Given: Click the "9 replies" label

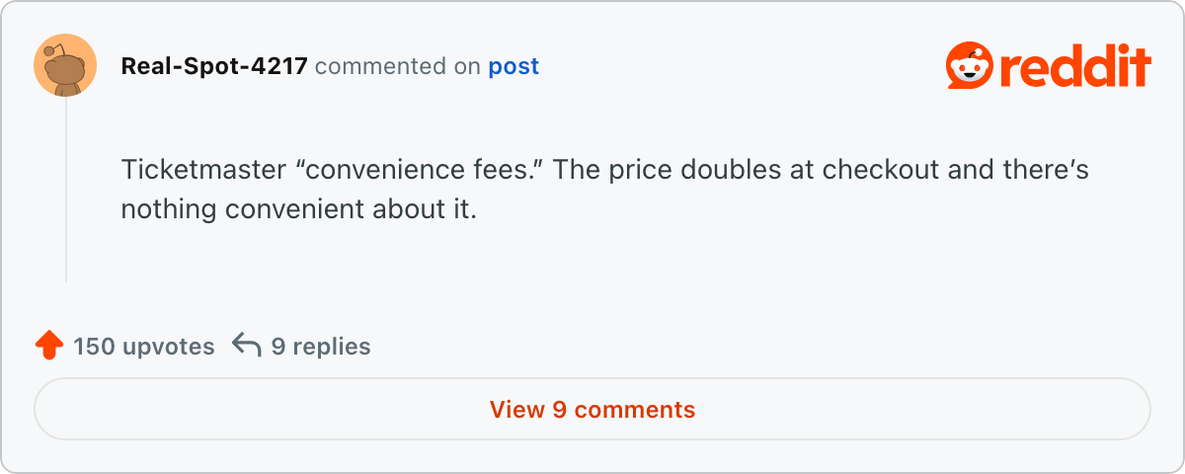Looking at the screenshot, I should point(321,347).
